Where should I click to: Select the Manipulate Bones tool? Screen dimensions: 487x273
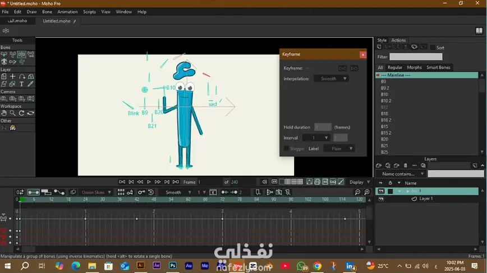point(21,54)
